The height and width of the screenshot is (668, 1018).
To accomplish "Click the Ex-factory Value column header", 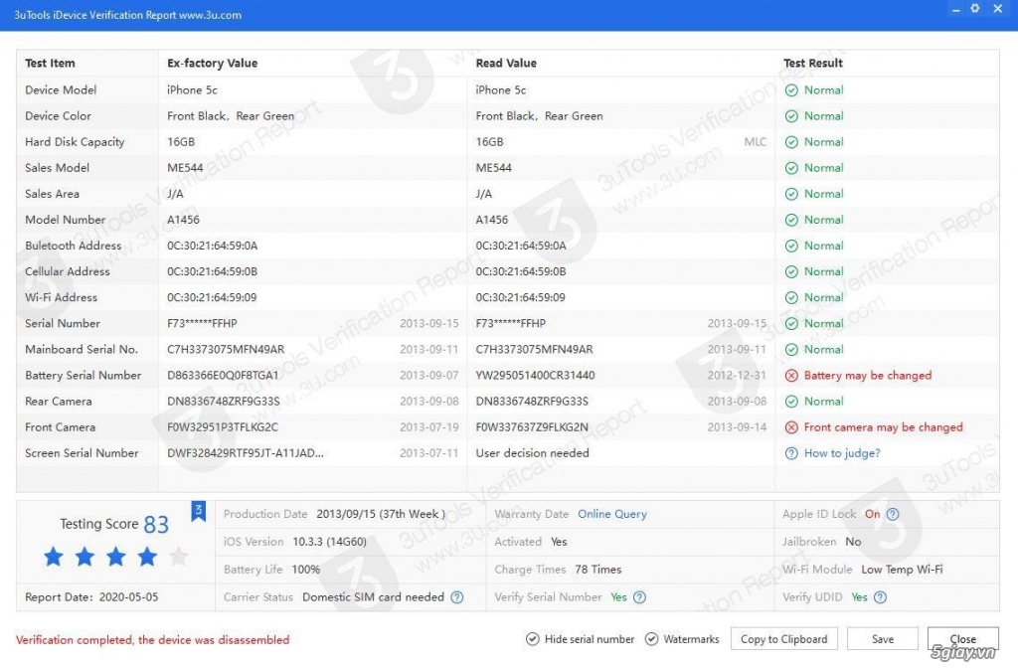I will (213, 63).
